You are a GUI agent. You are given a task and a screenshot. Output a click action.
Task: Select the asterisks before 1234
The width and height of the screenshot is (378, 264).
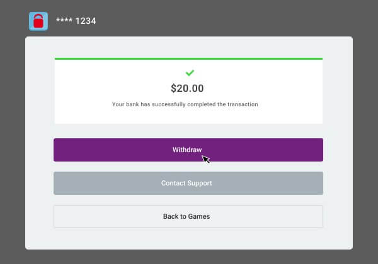click(x=64, y=20)
